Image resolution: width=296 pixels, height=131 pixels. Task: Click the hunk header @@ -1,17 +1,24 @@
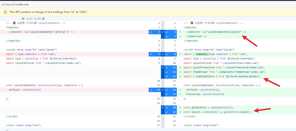pyautogui.click(x=33, y=19)
